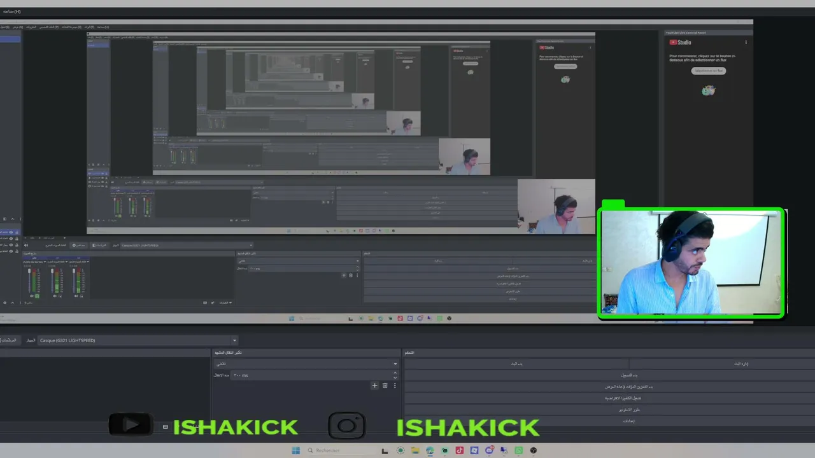Click the YouTube Studio logo in the control panel
This screenshot has width=815, height=458.
pos(680,43)
